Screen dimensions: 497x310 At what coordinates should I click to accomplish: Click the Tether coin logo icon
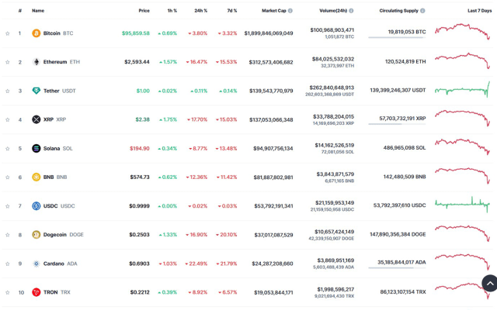click(x=36, y=91)
